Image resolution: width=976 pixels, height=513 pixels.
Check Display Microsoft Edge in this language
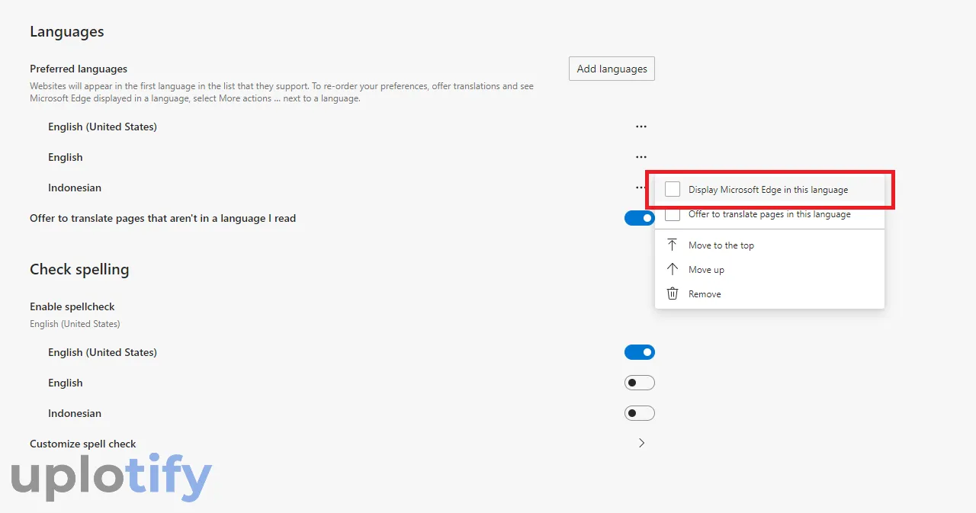click(x=673, y=189)
